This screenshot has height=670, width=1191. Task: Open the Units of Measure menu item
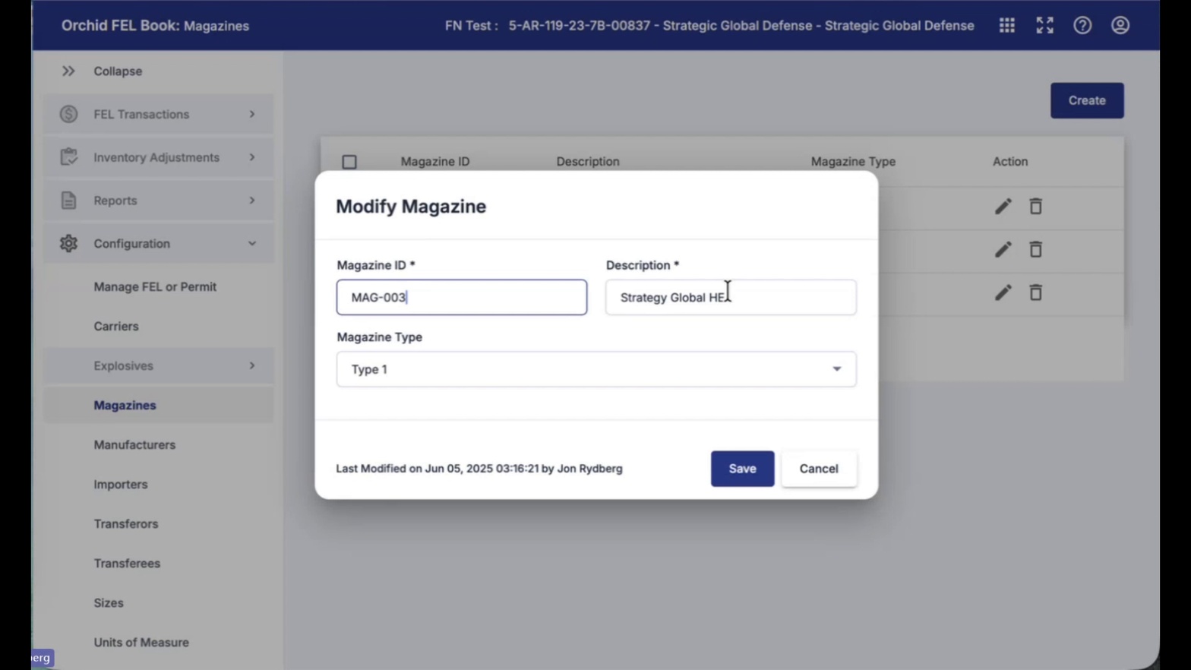tap(141, 642)
